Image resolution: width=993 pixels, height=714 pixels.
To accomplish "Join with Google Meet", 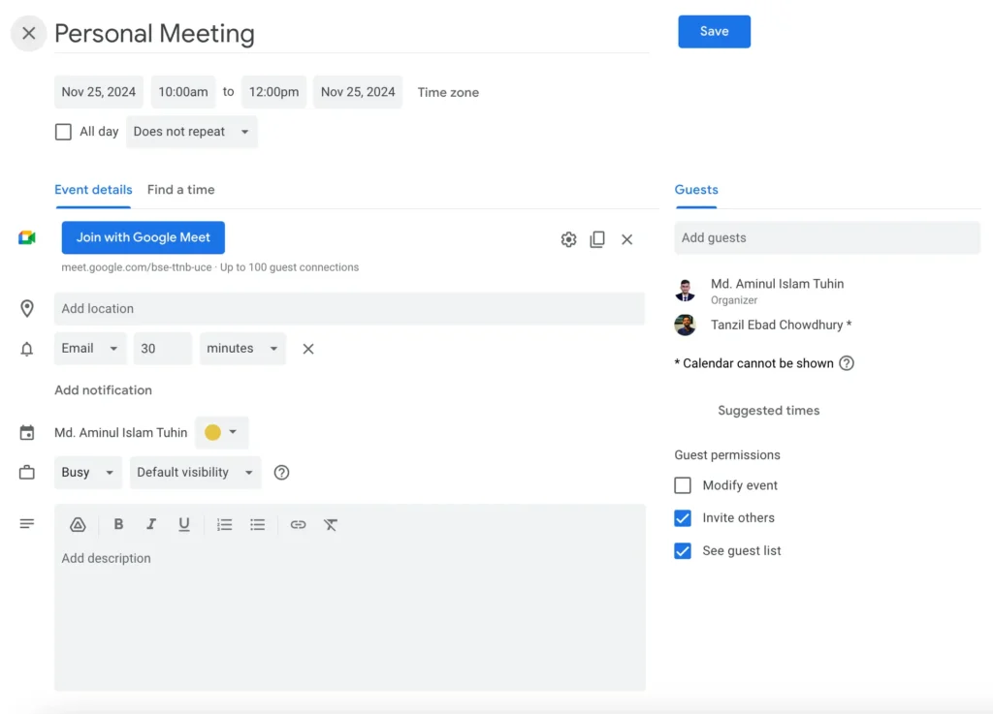I will click(x=143, y=237).
